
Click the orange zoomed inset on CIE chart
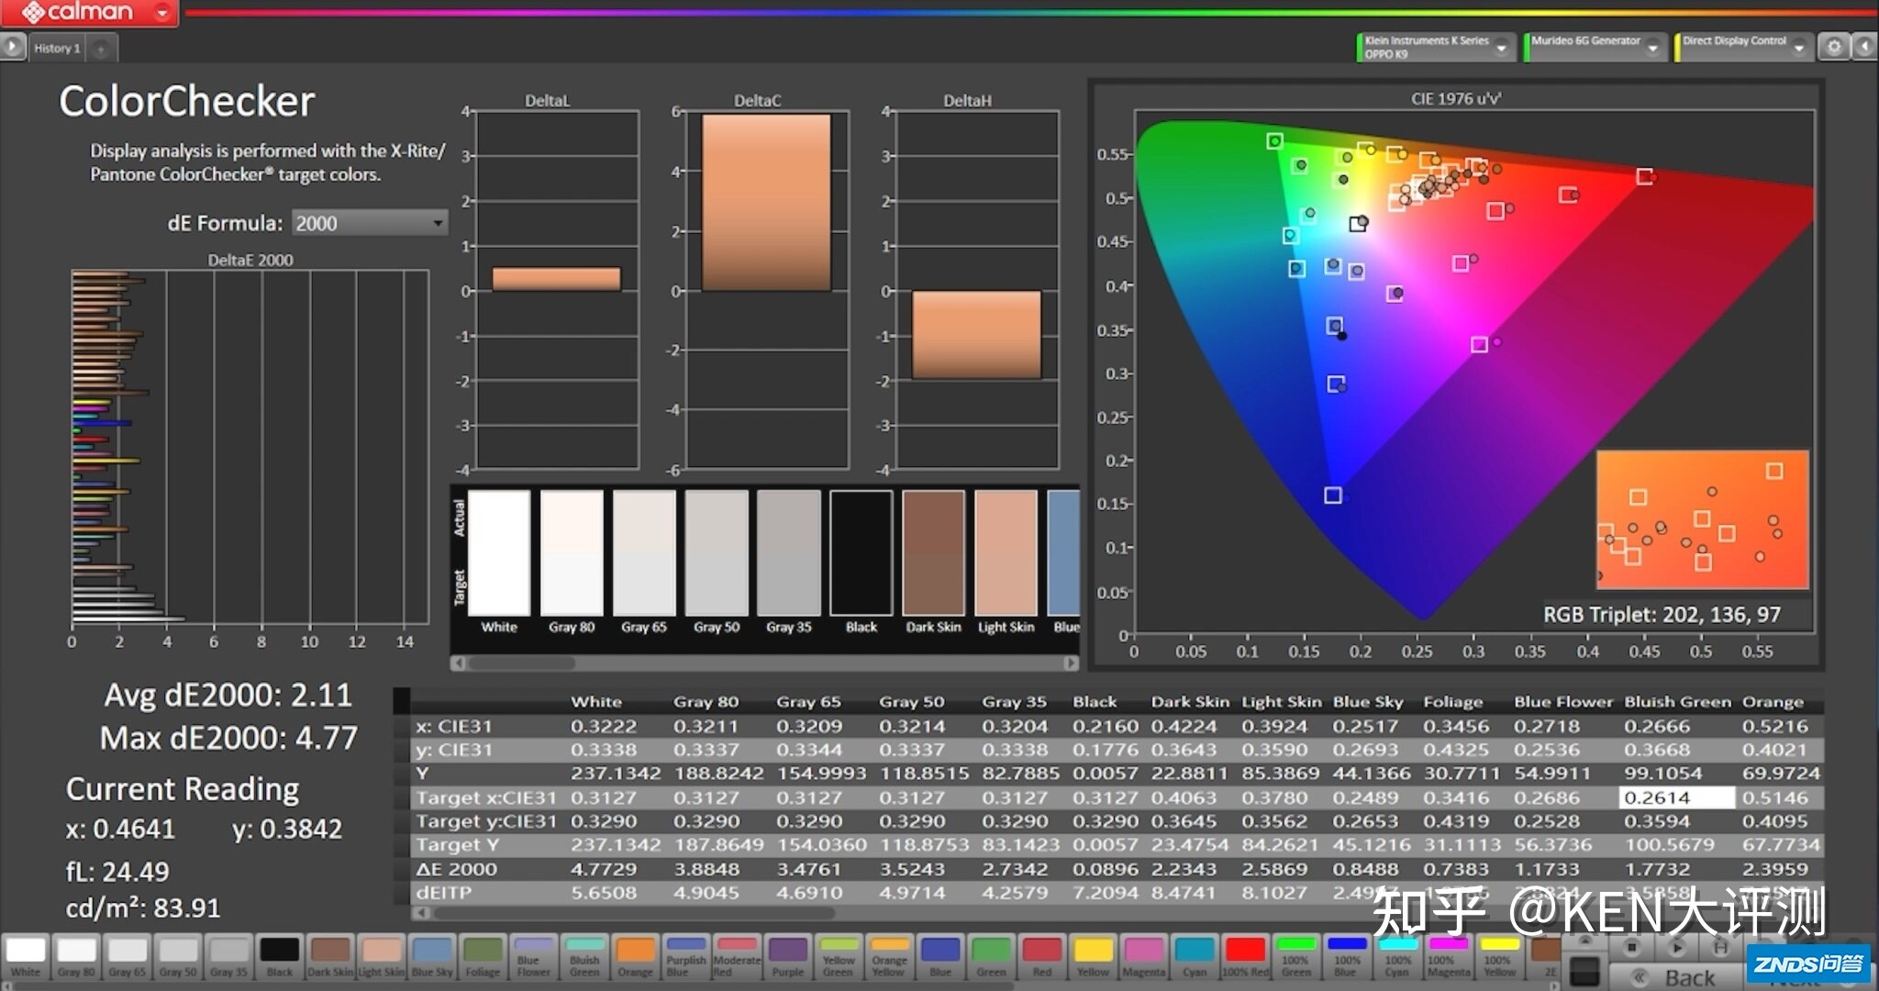click(1703, 519)
